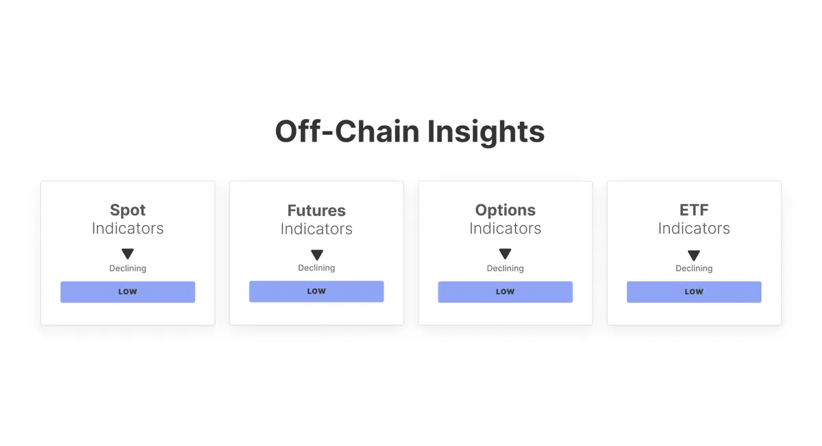Click the word Indicators under Options
The width and height of the screenshot is (822, 446).
(505, 228)
